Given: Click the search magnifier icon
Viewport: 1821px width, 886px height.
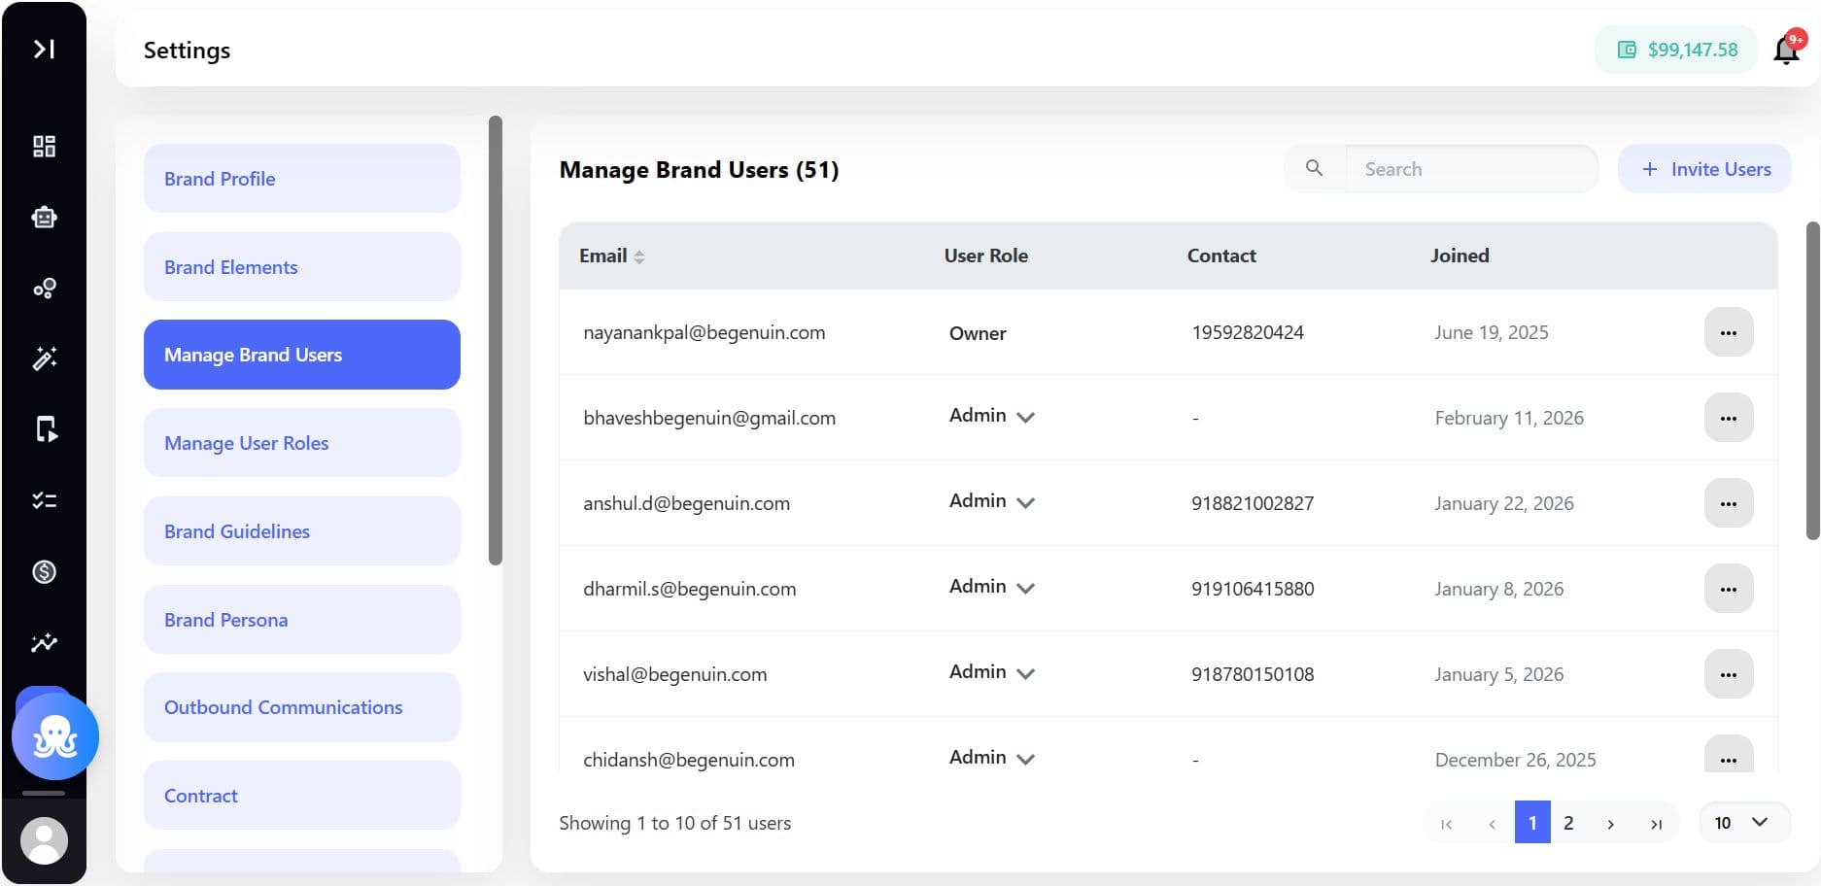Looking at the screenshot, I should click(x=1314, y=168).
